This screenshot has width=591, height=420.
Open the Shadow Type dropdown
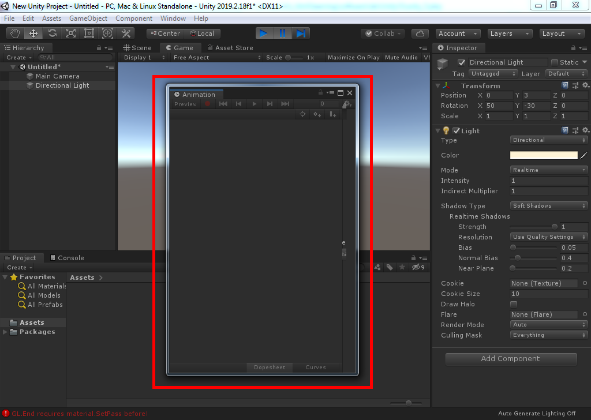(x=549, y=206)
